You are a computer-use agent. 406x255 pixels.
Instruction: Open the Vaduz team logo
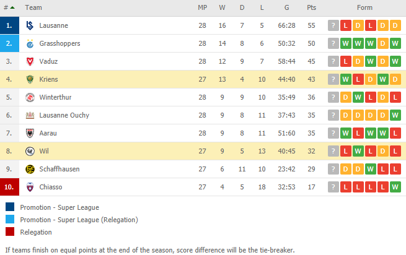30,61
